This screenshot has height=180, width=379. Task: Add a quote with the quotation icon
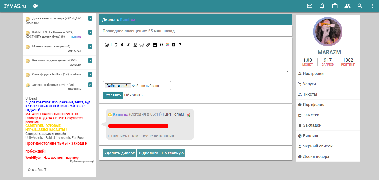(161, 45)
